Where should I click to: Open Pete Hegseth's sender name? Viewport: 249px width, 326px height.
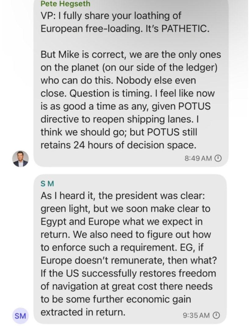(65, 4)
